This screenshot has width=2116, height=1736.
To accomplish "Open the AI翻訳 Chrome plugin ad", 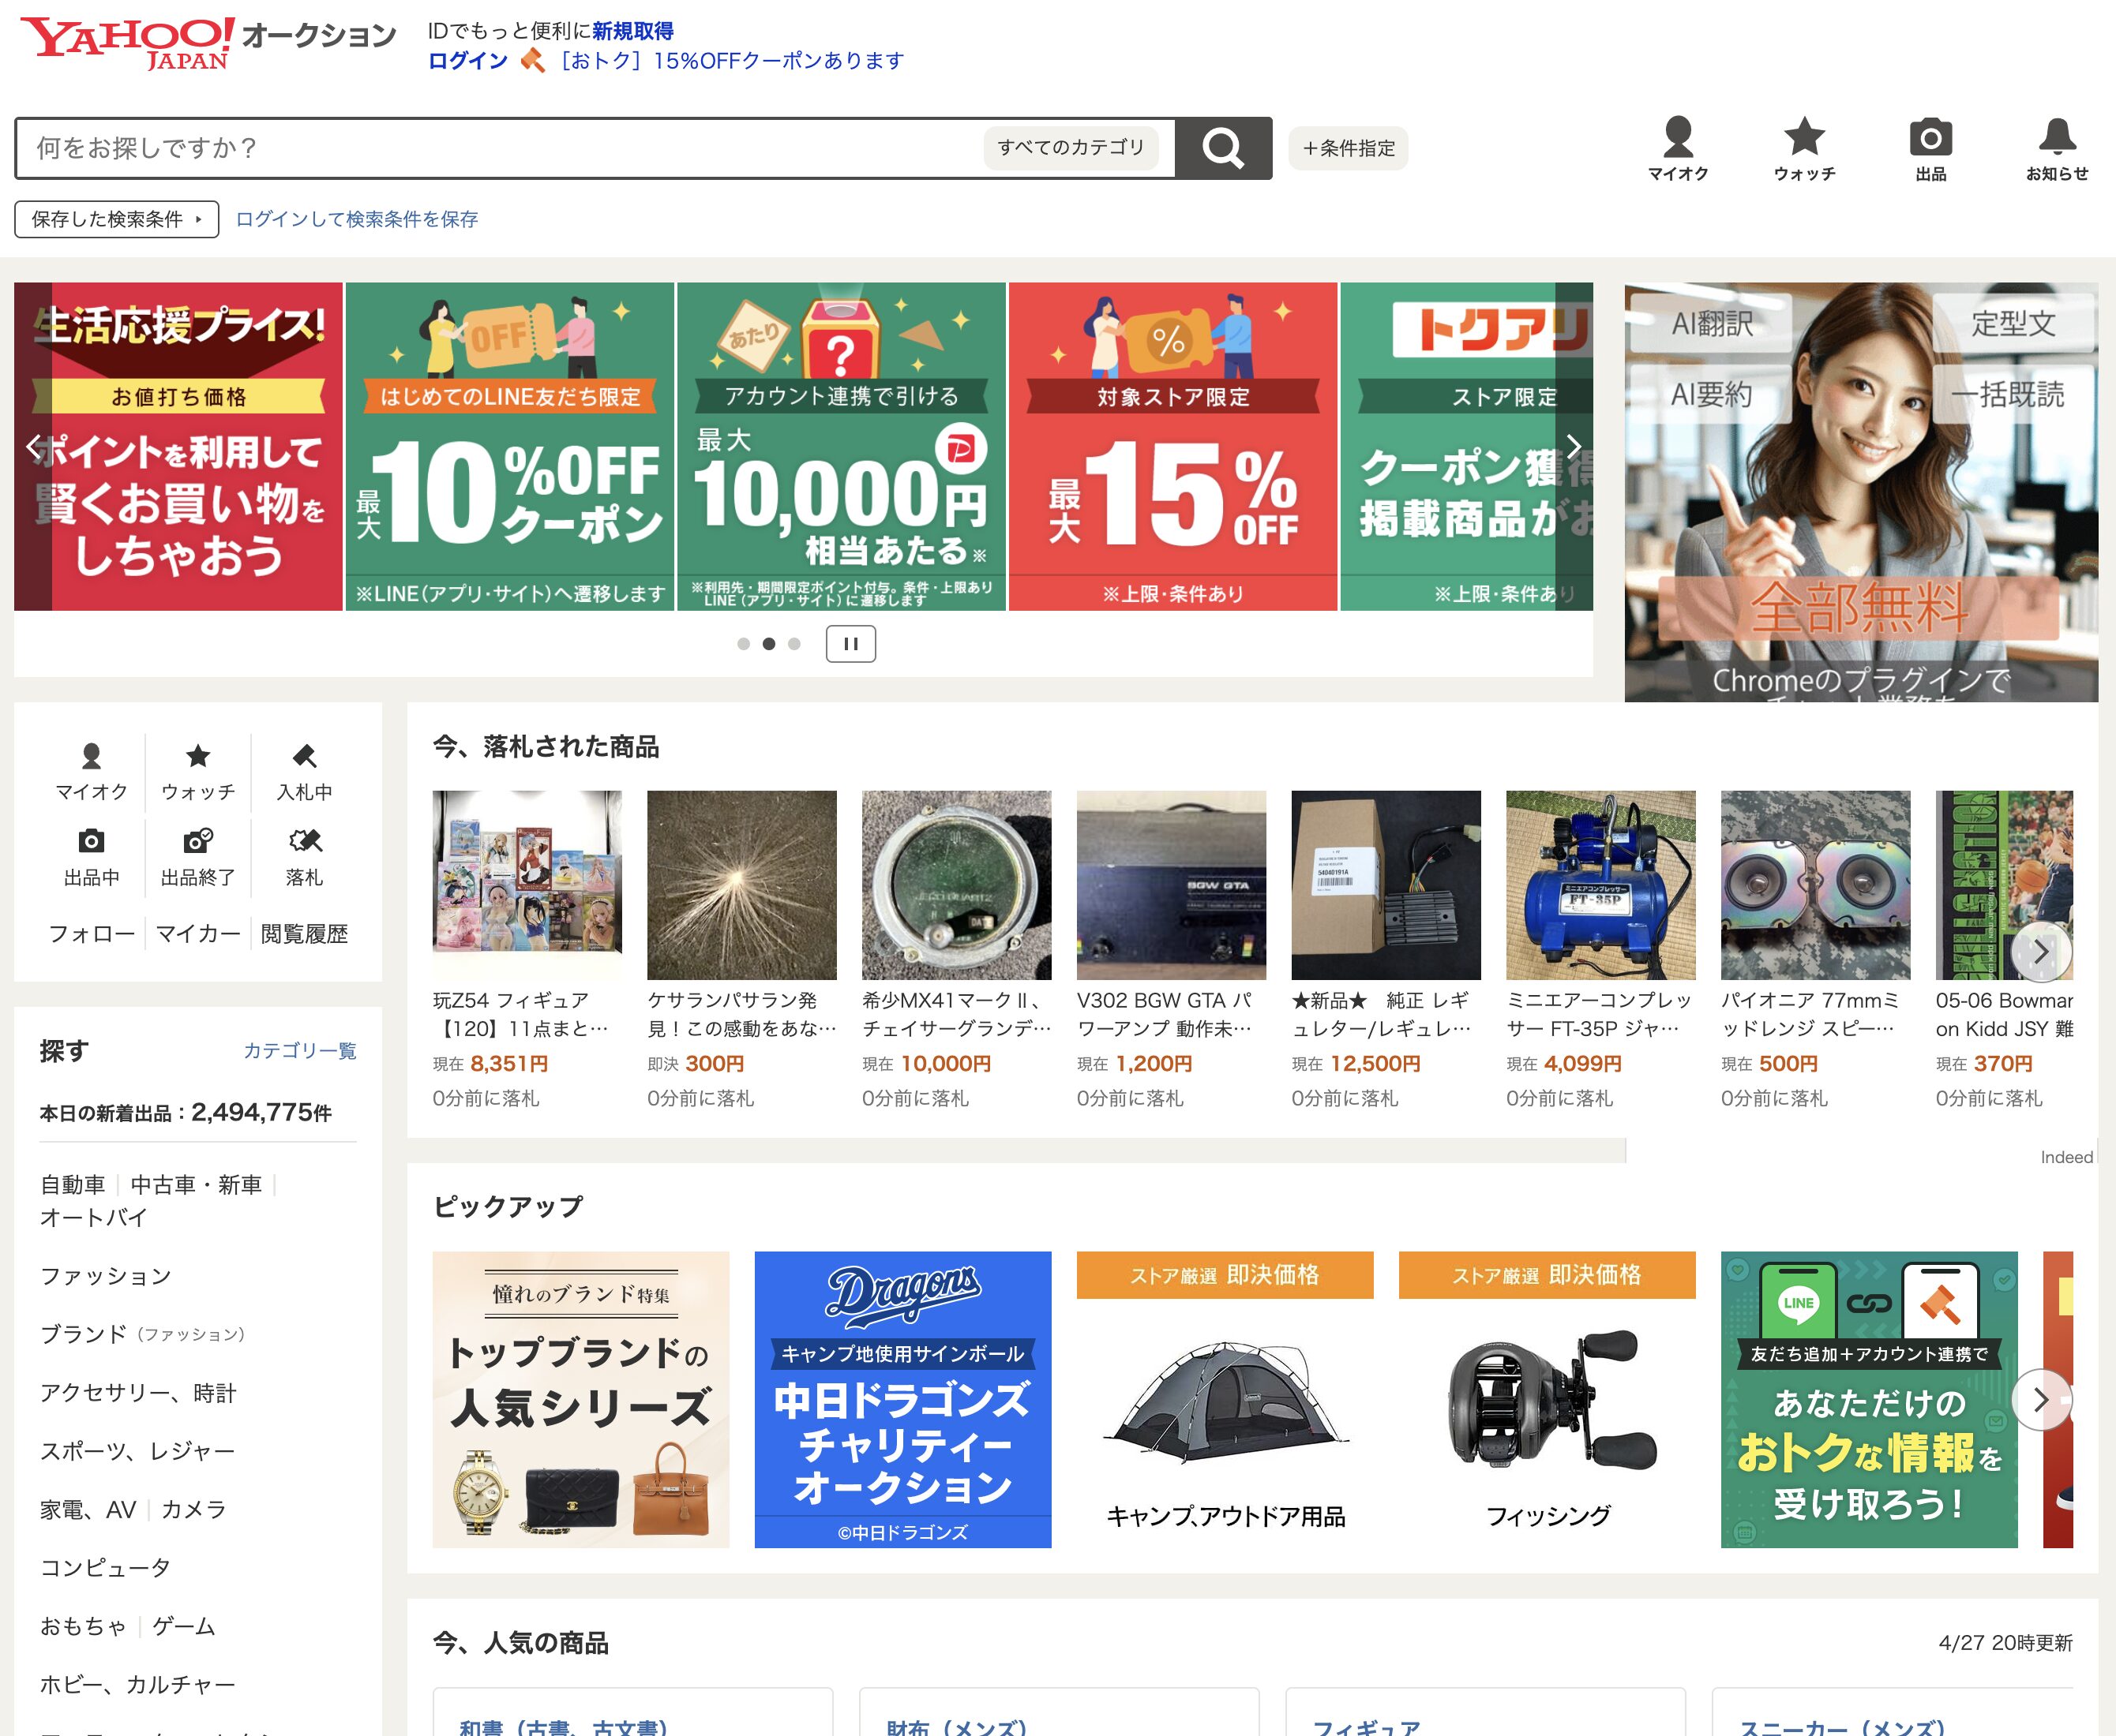I will click(1861, 492).
